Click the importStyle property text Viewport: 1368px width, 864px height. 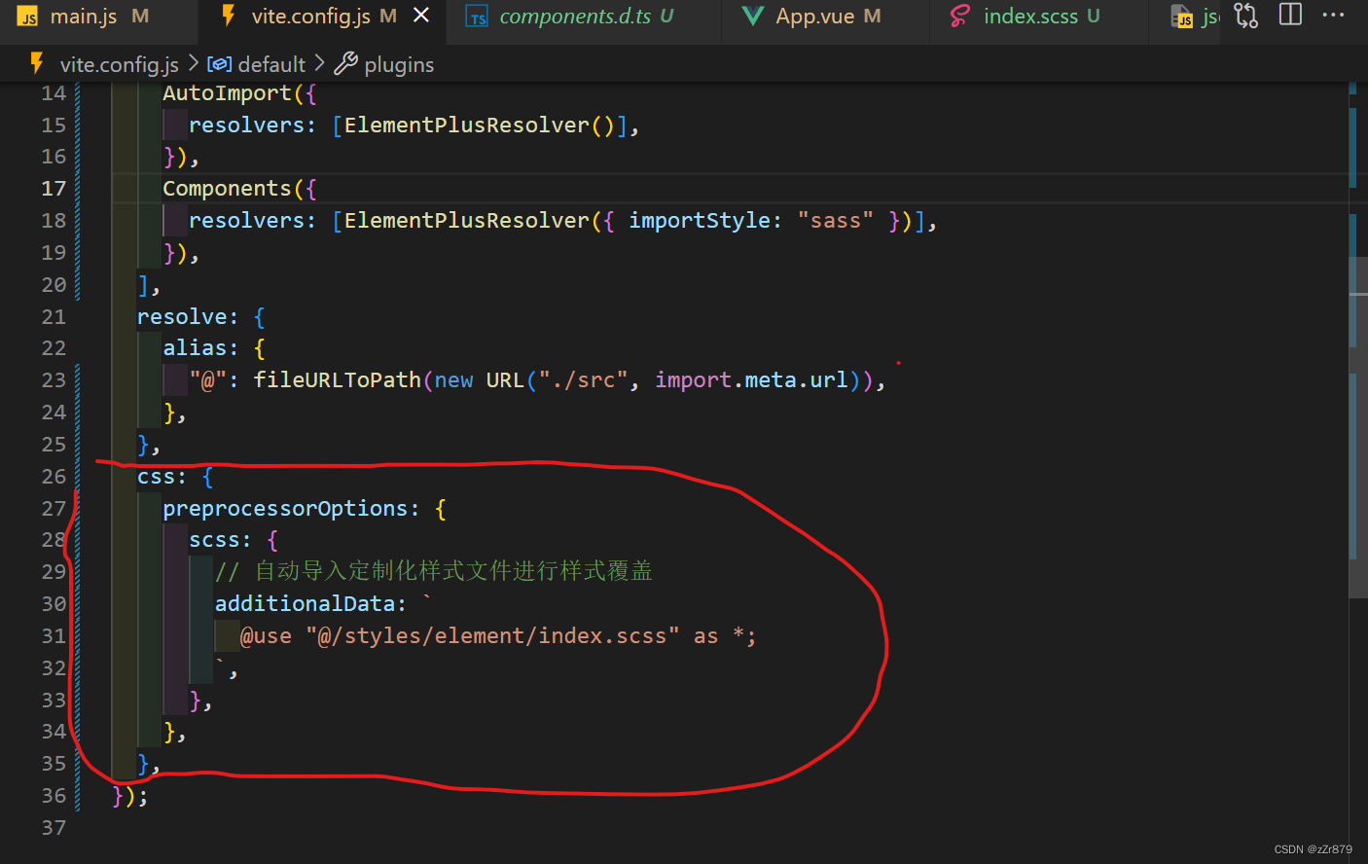tap(700, 221)
